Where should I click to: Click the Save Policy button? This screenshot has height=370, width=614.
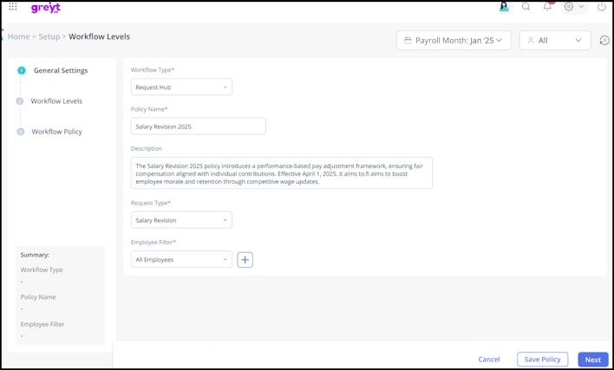tap(542, 360)
